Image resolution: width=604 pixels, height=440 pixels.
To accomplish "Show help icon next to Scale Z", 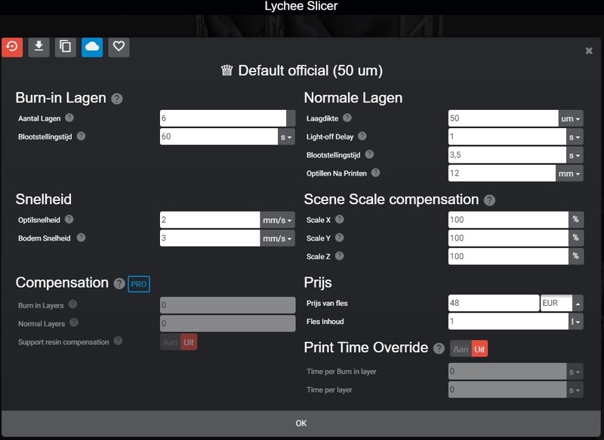I will tap(339, 256).
